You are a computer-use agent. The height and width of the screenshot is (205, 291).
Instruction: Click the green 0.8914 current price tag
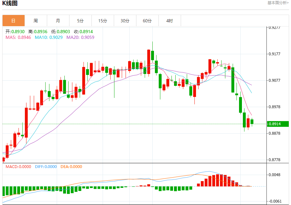[x=278, y=124]
